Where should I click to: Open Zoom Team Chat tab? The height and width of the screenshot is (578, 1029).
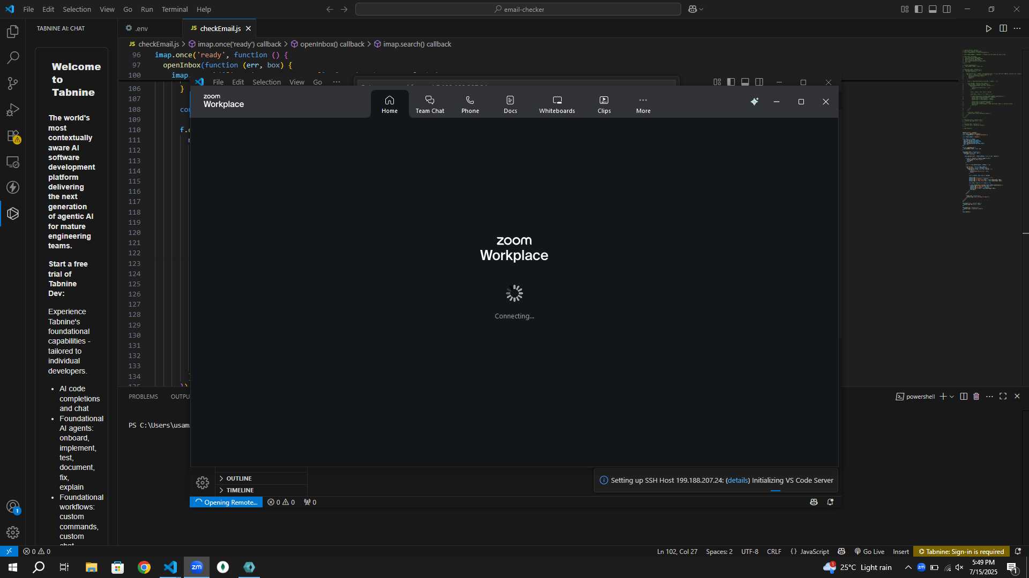pos(430,104)
